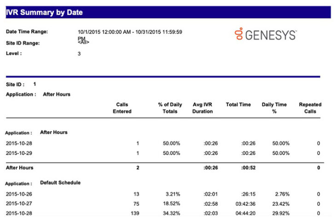Click the Calls Entered column header
This screenshot has height=224, width=336.
(122, 108)
